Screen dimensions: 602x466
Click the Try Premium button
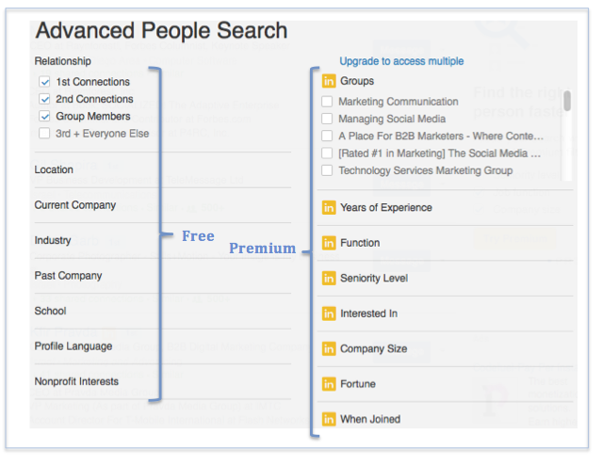tap(514, 239)
